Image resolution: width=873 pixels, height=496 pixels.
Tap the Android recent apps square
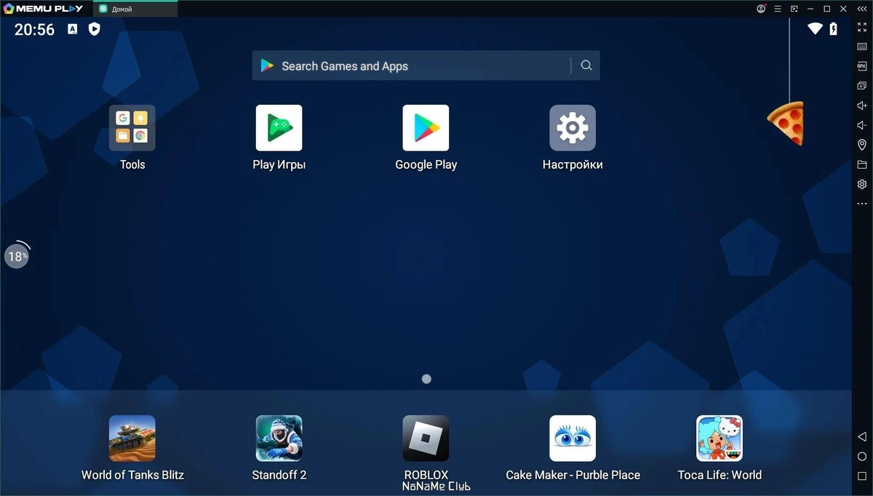(x=862, y=476)
